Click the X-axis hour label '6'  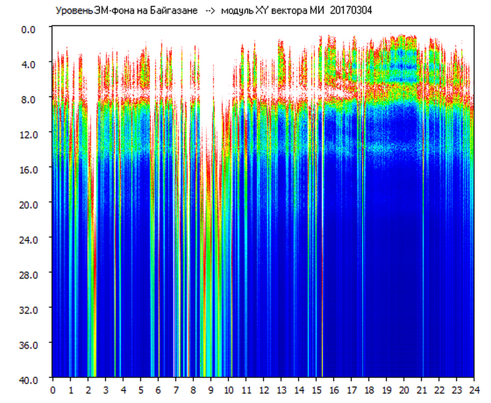coord(159,390)
